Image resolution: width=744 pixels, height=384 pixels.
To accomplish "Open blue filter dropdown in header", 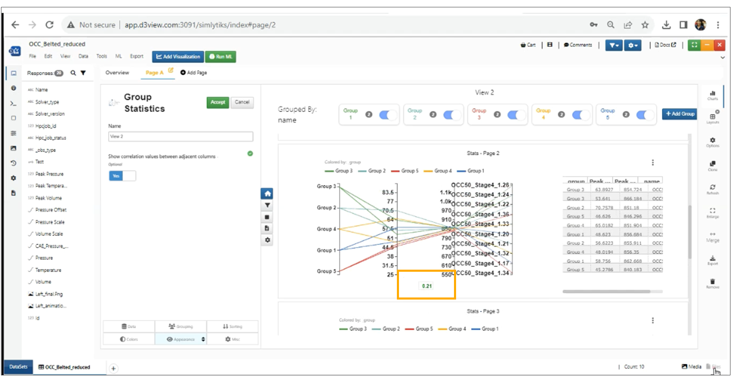I will (x=613, y=45).
